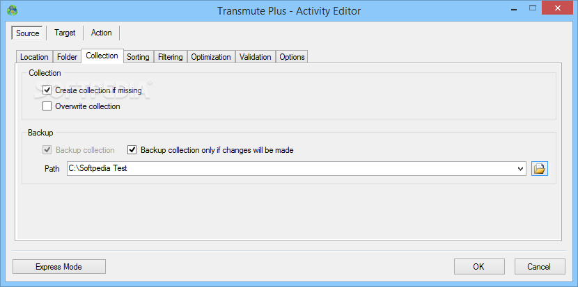
Task: Select the Collection tab
Action: point(102,56)
